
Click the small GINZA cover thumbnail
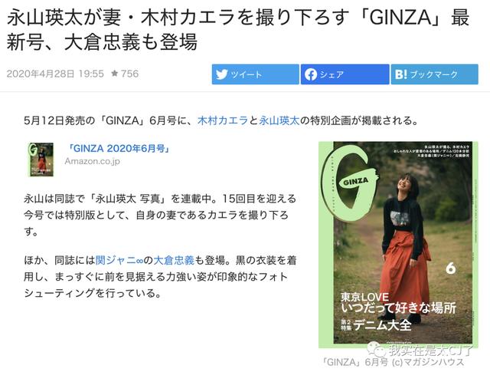[41, 160]
